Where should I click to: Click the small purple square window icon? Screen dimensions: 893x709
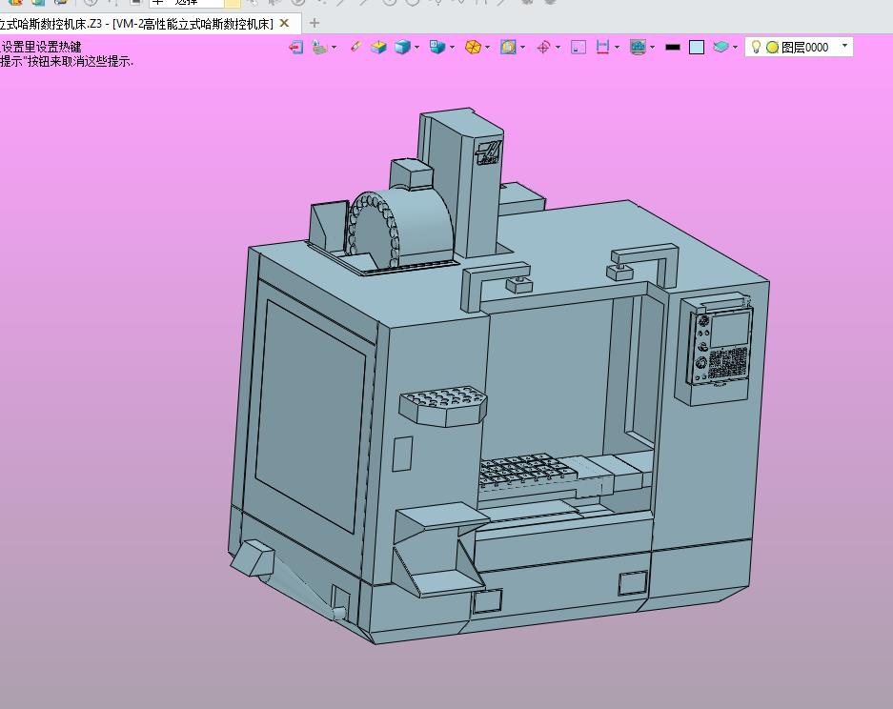coord(578,48)
